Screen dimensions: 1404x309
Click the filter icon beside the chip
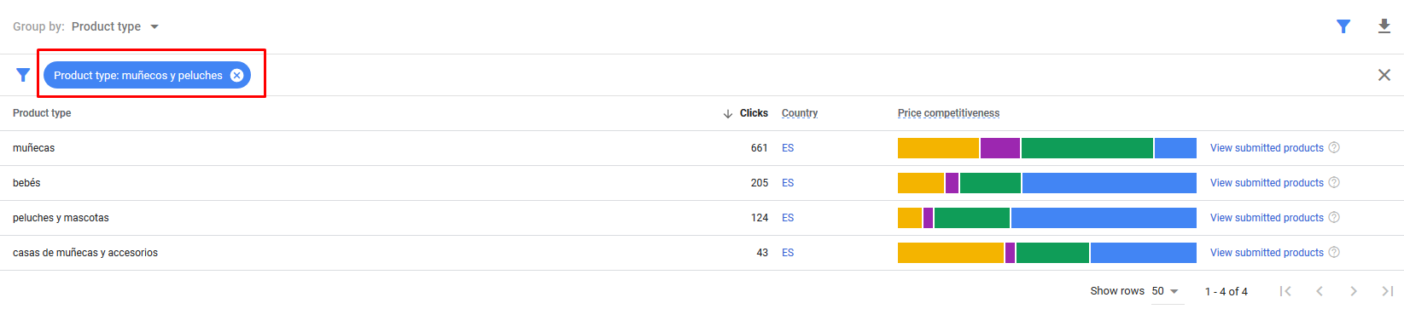click(x=23, y=75)
